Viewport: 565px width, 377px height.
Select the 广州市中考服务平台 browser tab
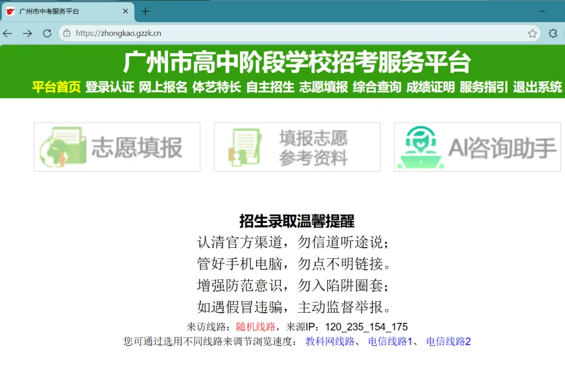tap(68, 11)
